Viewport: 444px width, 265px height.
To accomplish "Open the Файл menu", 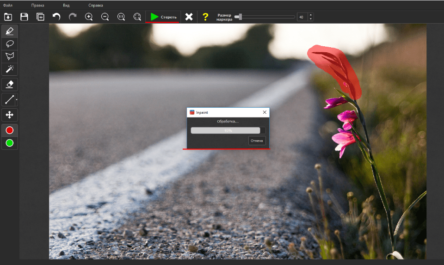I will coord(8,6).
